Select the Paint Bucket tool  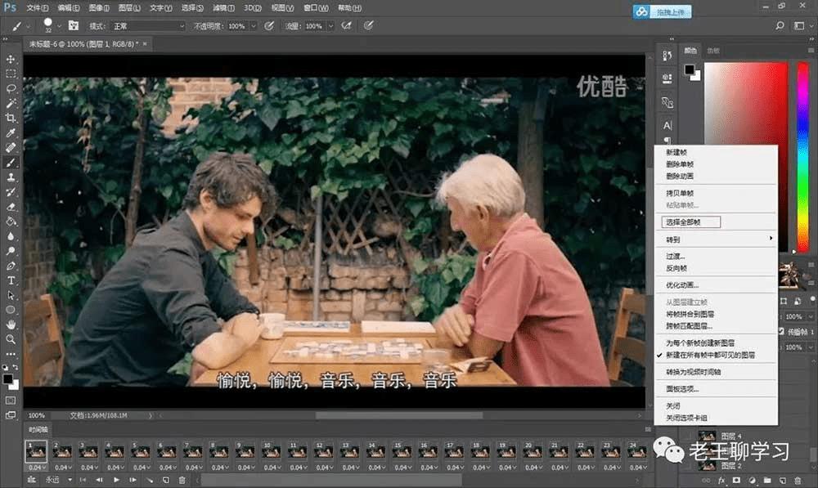[x=11, y=221]
